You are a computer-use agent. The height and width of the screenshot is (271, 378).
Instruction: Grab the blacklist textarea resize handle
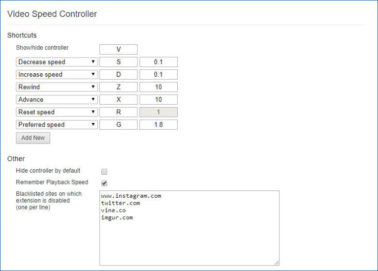pos(277,263)
